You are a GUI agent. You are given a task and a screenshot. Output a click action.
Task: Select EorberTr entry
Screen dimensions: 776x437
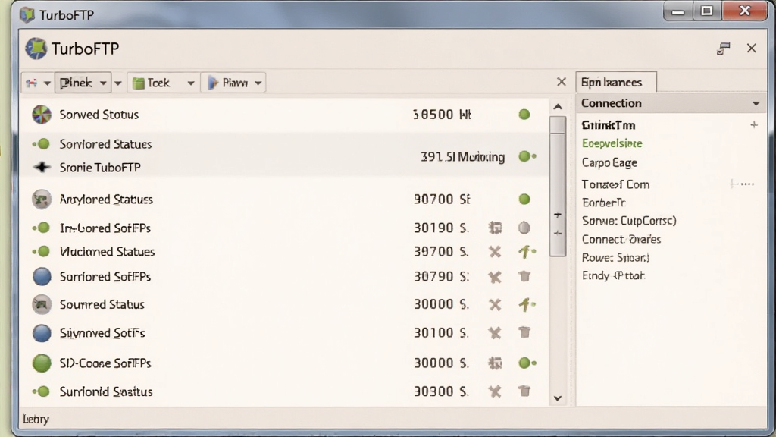604,203
